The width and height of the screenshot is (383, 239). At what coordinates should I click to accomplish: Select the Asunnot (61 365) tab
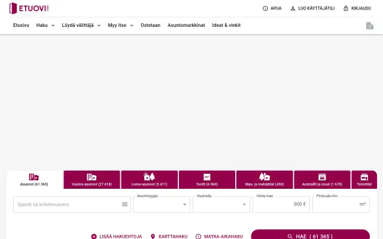point(34,180)
